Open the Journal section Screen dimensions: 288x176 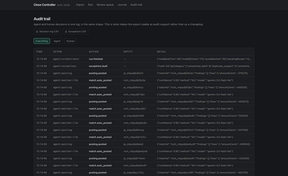122,5
